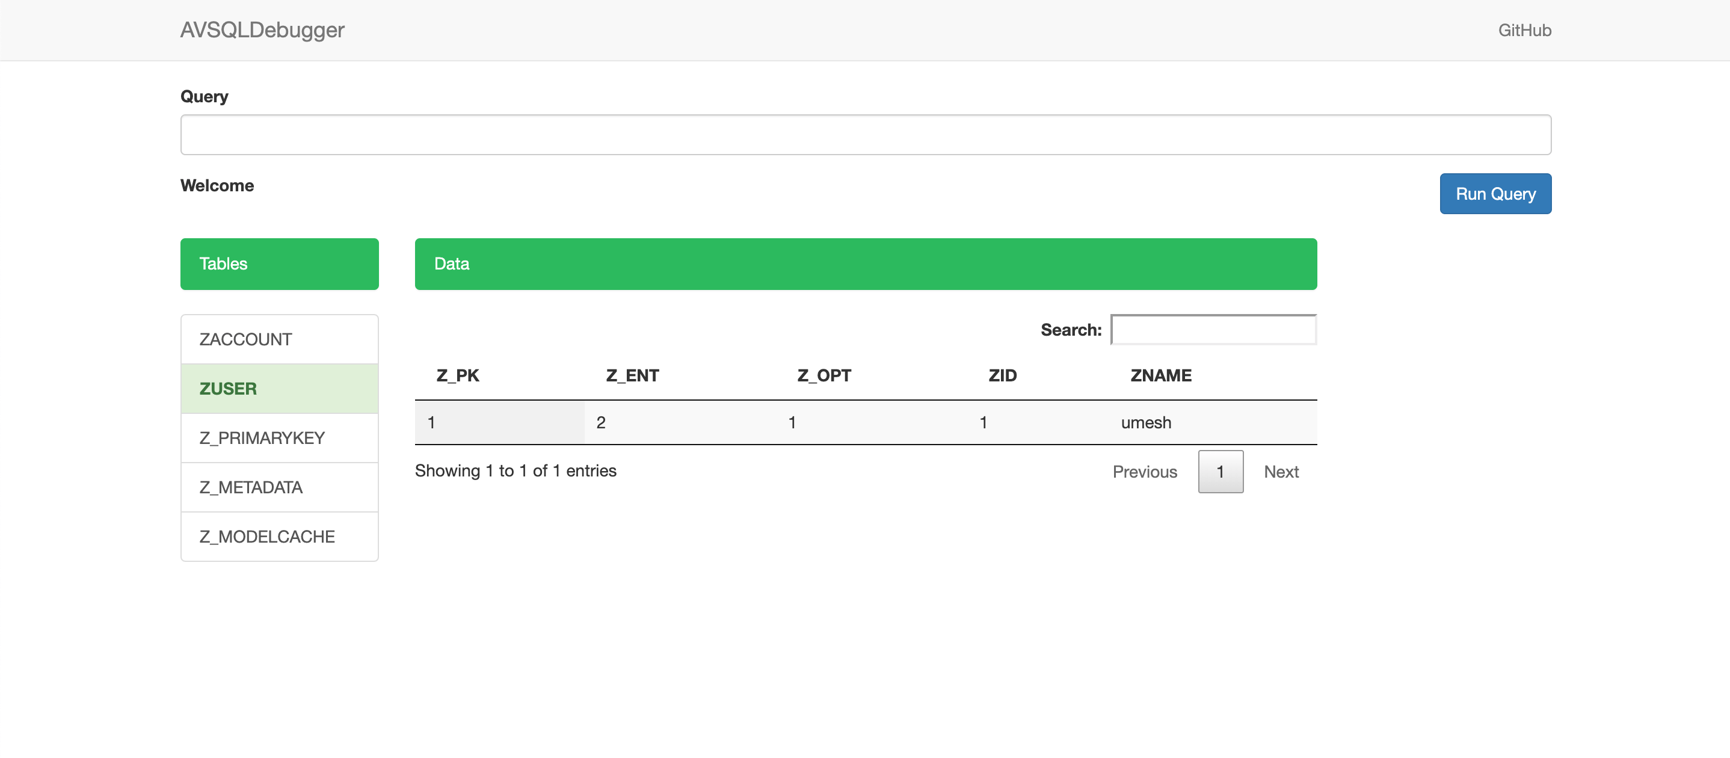The image size is (1730, 758).
Task: Open the GitHub link
Action: tap(1524, 30)
